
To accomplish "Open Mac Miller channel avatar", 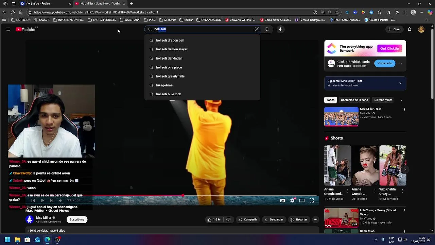I will (30, 219).
